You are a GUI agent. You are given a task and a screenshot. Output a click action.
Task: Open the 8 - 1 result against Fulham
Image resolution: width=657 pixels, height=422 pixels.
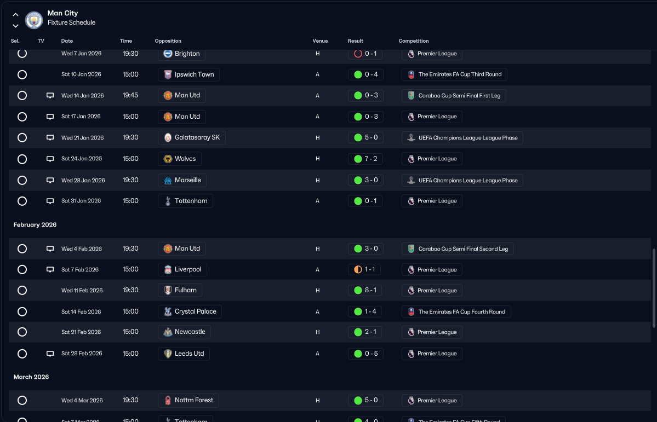coord(365,290)
